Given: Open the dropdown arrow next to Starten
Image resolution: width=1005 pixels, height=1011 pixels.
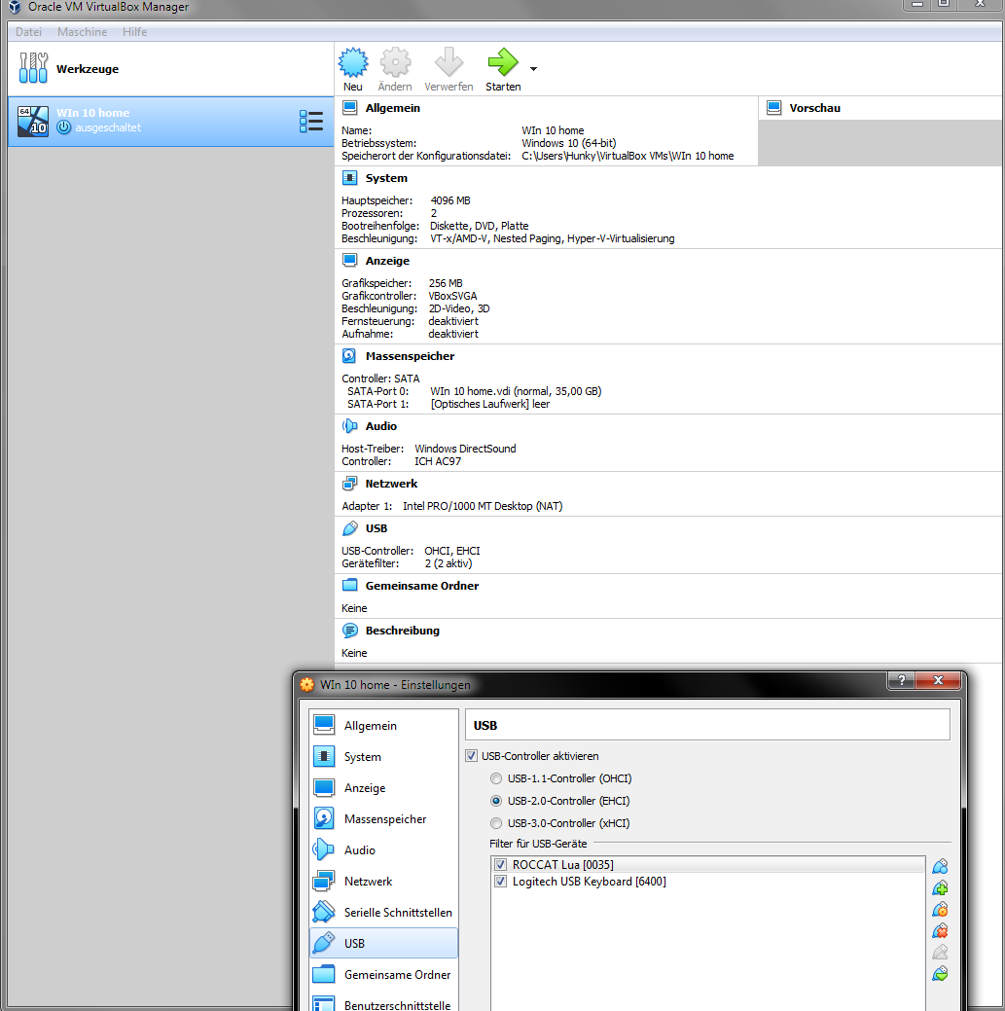Looking at the screenshot, I should coord(533,69).
